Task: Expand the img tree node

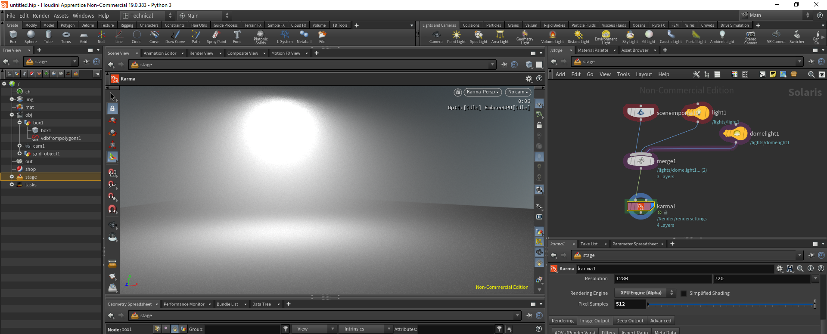Action: pyautogui.click(x=12, y=99)
